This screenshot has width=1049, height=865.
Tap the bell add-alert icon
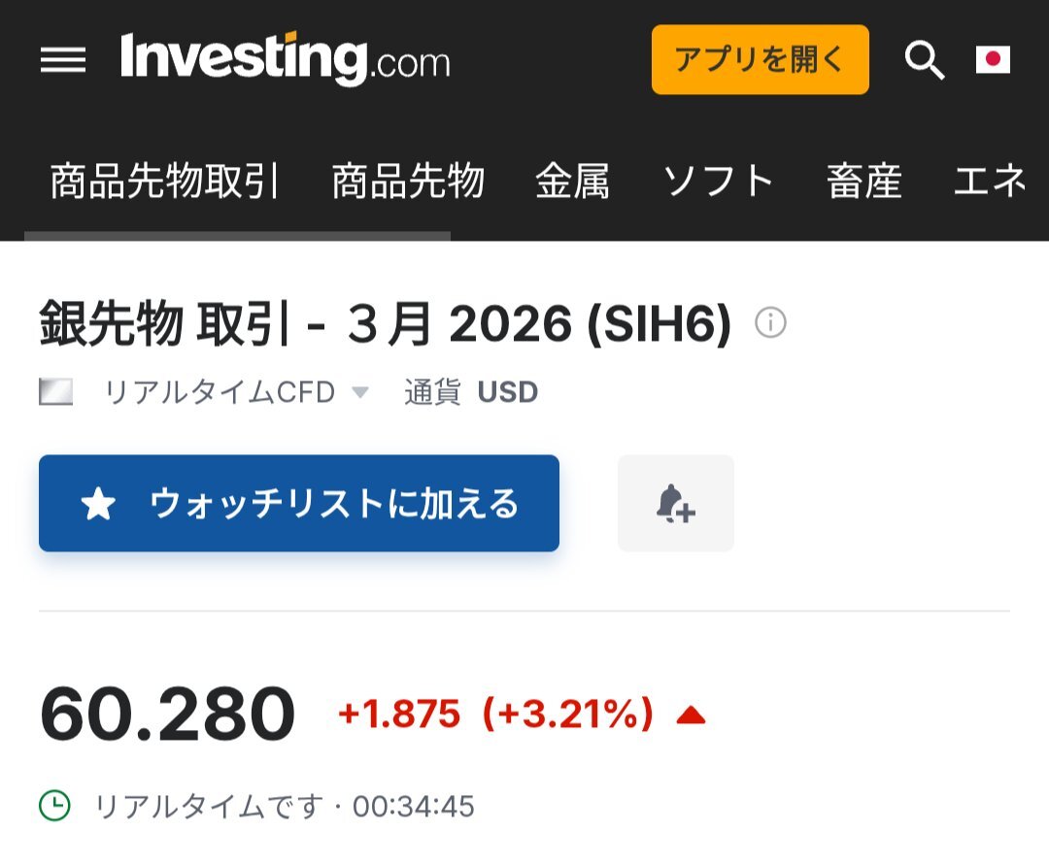[675, 503]
